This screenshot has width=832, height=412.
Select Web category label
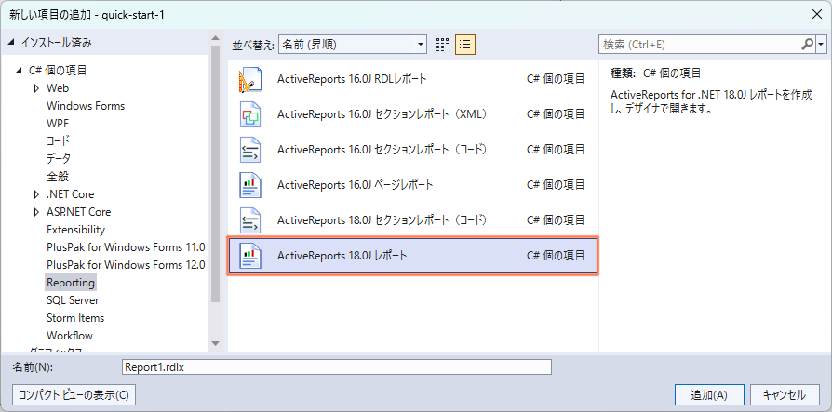58,88
